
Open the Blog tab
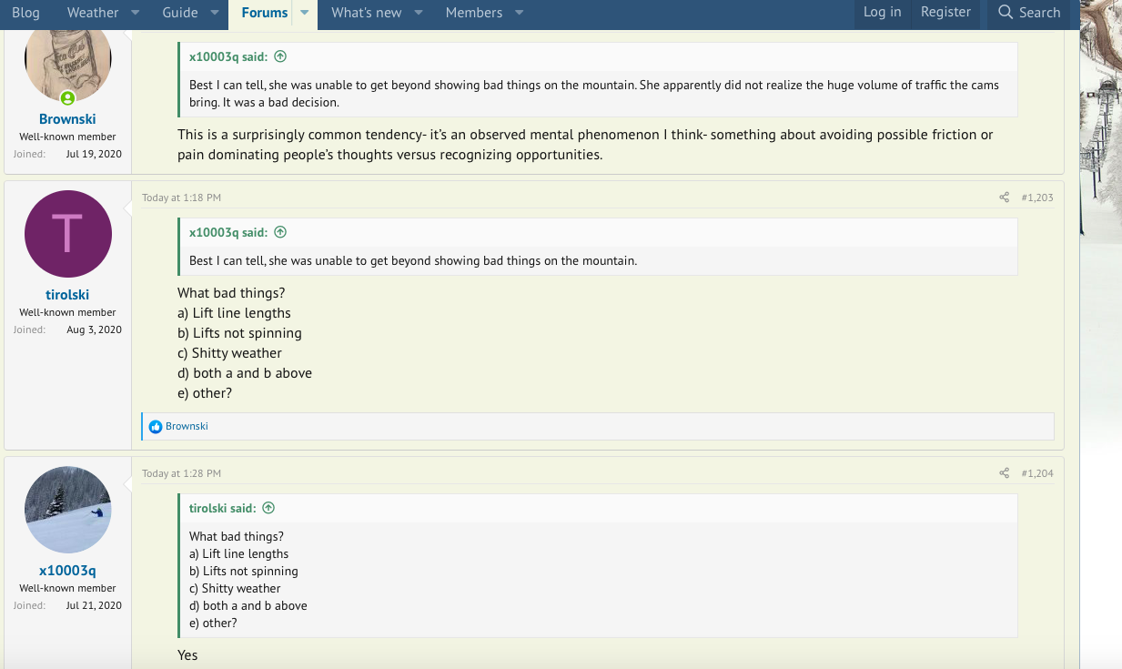25,13
